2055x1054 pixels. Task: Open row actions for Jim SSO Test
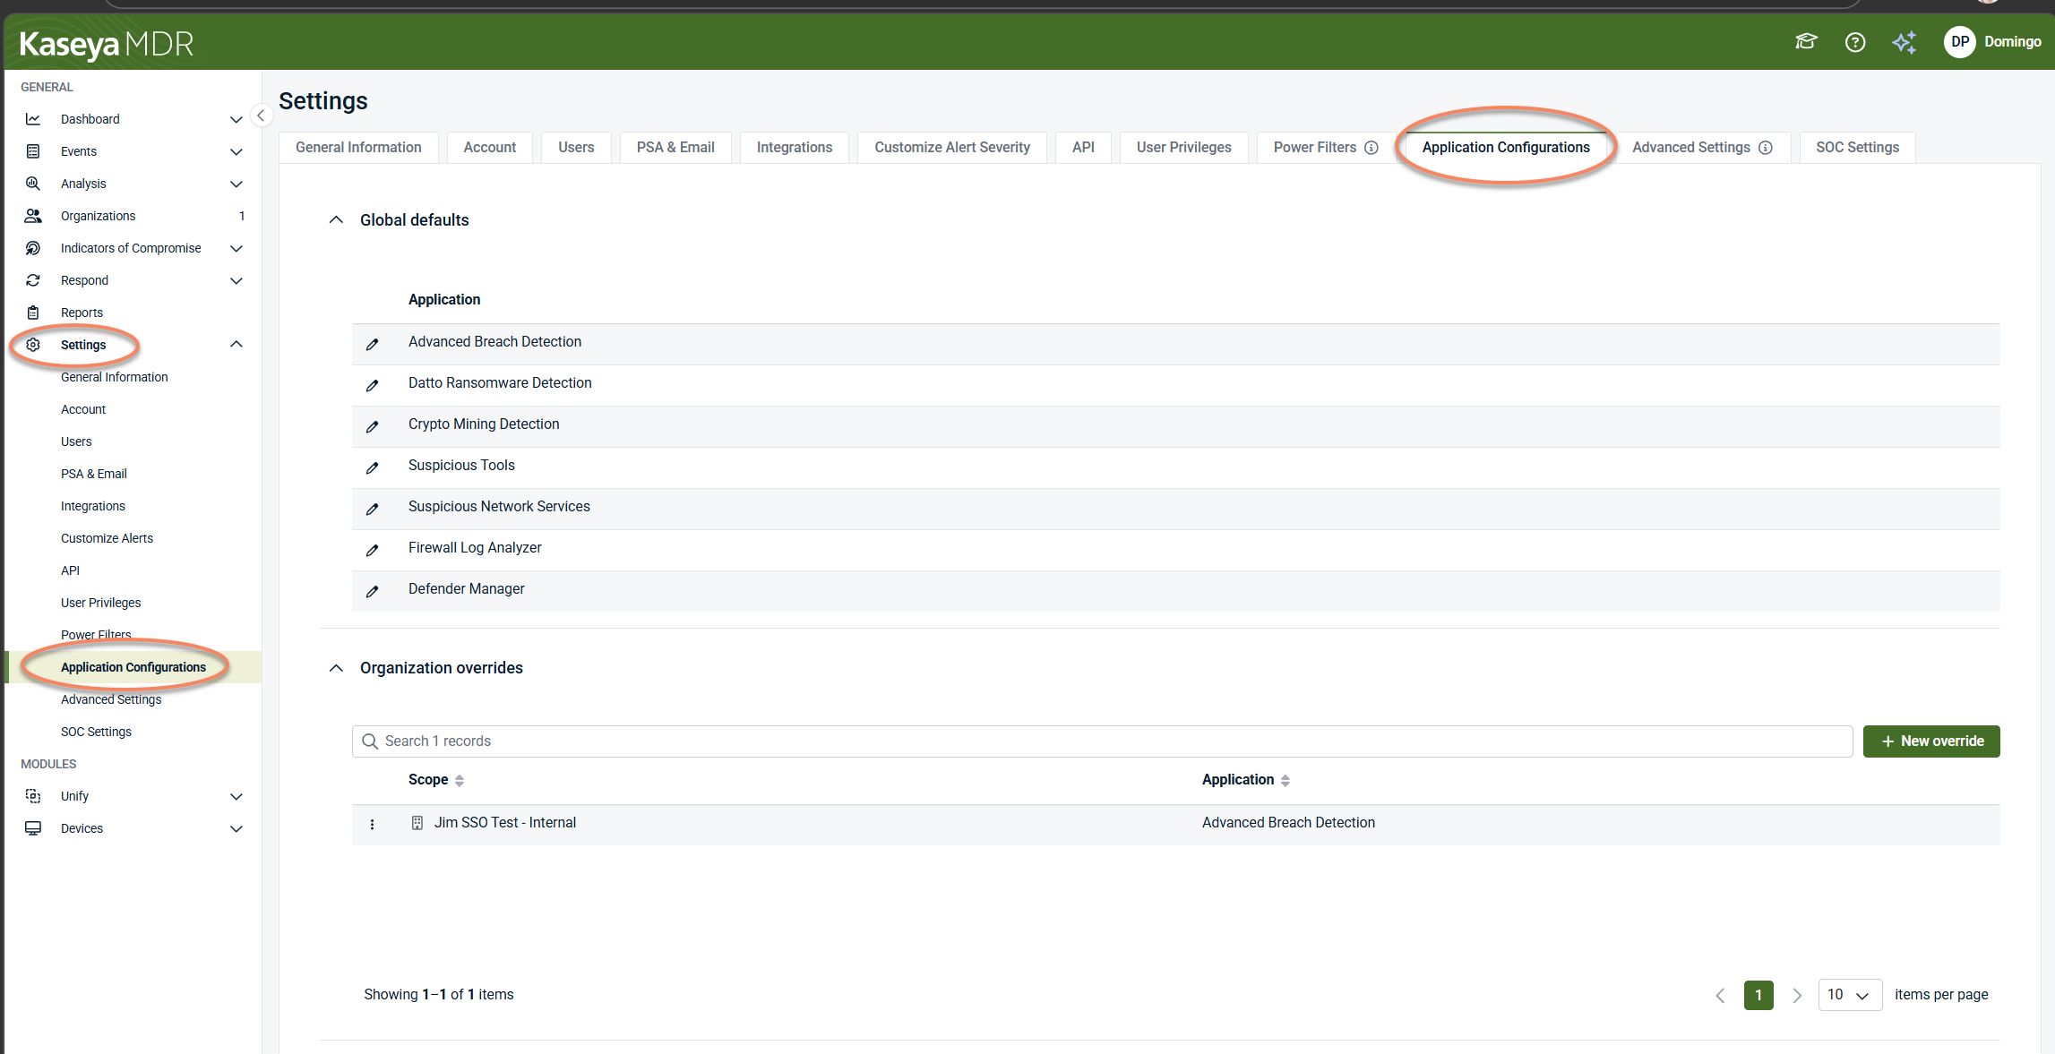(x=373, y=824)
